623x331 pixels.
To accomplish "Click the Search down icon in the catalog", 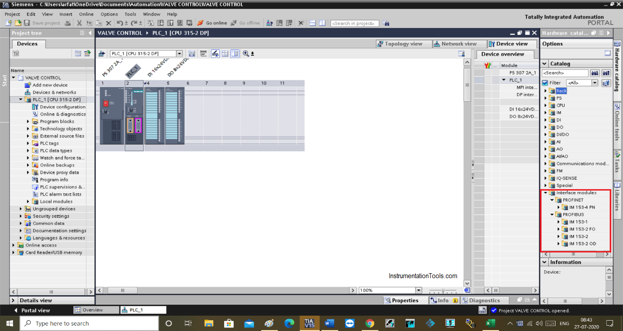I will click(x=595, y=73).
